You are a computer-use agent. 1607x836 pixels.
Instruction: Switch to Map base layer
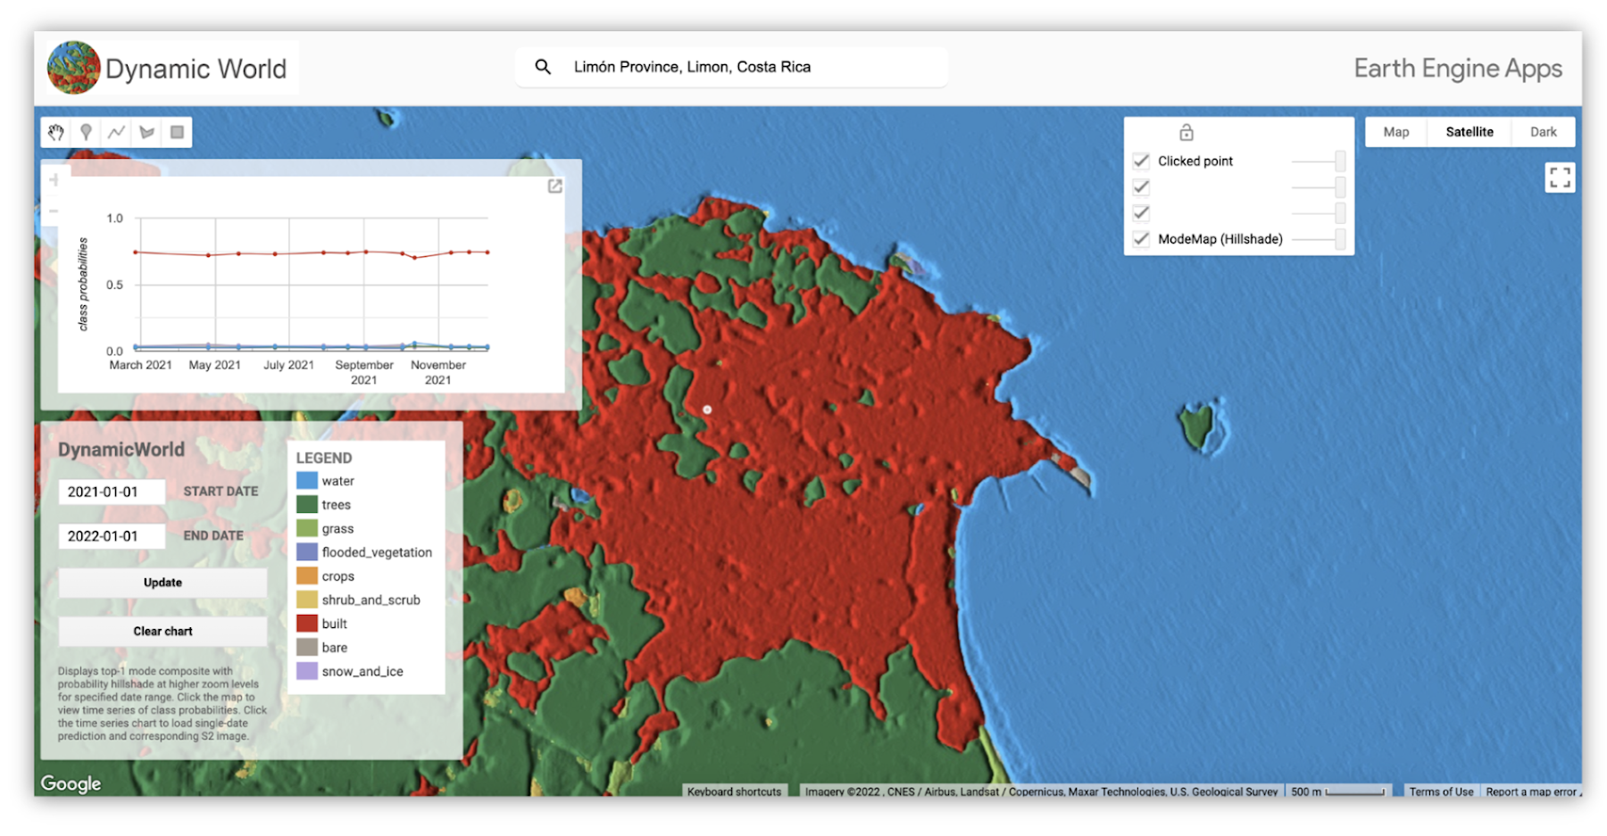(1396, 132)
